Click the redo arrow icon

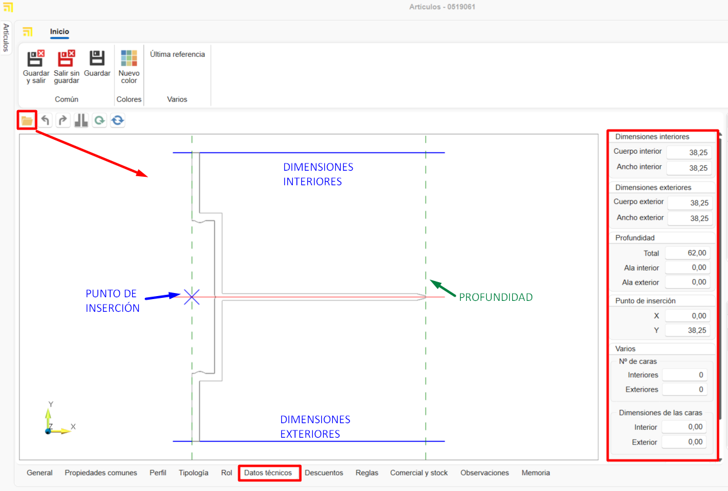[63, 120]
